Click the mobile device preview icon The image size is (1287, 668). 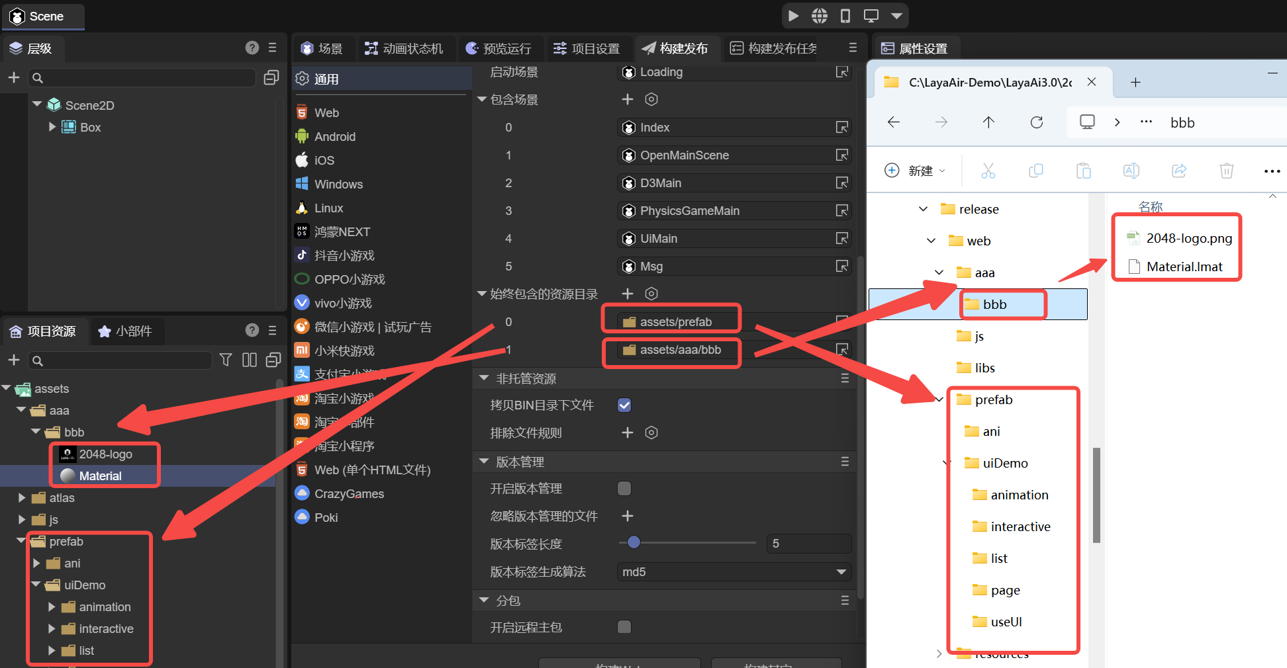click(x=845, y=16)
